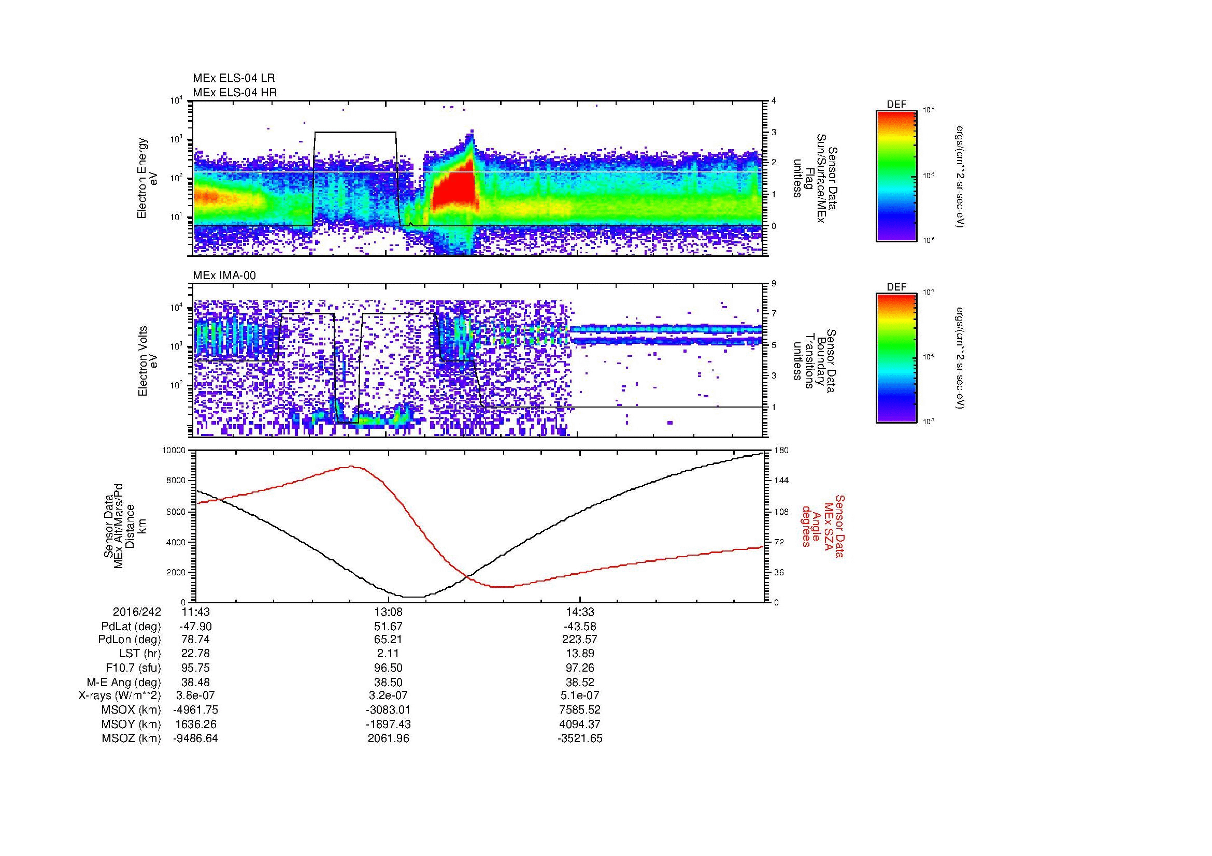Click the ELS DEF color bar
The width and height of the screenshot is (1212, 856).
pyautogui.click(x=896, y=176)
